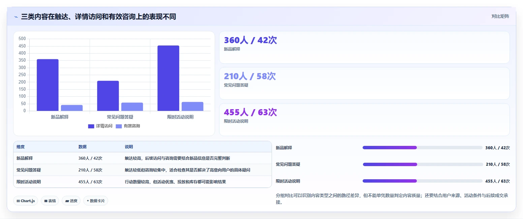Open the Chart.js chip
This screenshot has width=523, height=219.
tap(26, 201)
